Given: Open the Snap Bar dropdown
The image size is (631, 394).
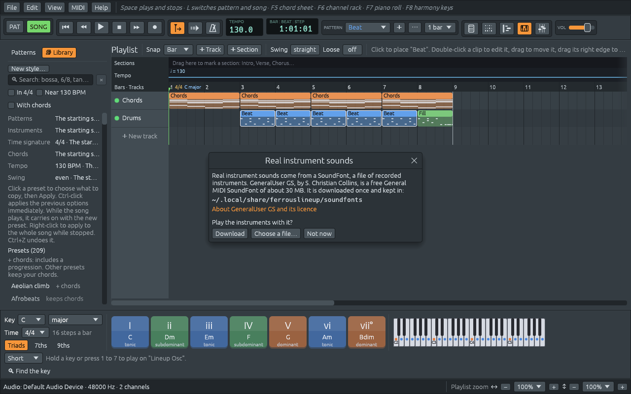Looking at the screenshot, I should (178, 50).
